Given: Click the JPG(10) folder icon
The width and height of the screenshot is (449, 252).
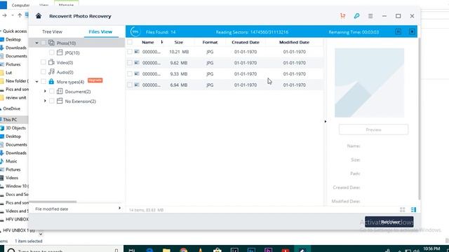Looking at the screenshot, I should tap(60, 52).
